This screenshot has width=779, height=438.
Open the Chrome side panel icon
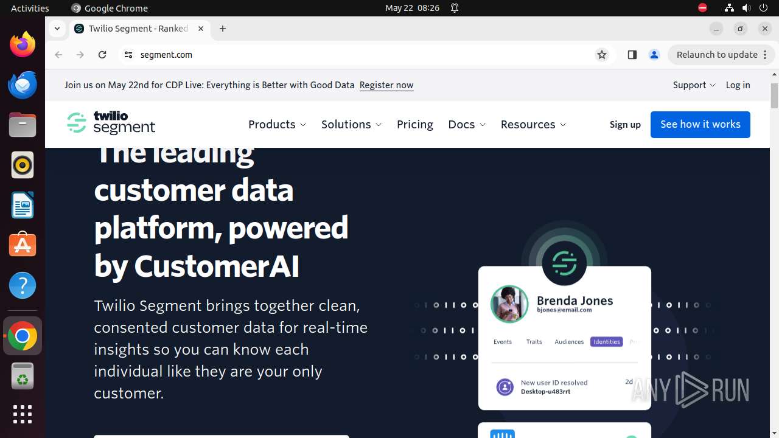coord(632,55)
